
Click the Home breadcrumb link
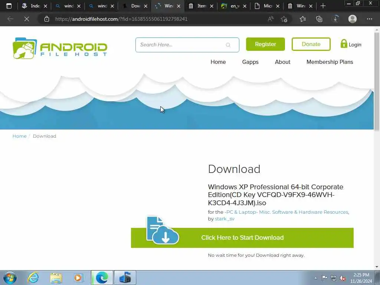(19, 136)
